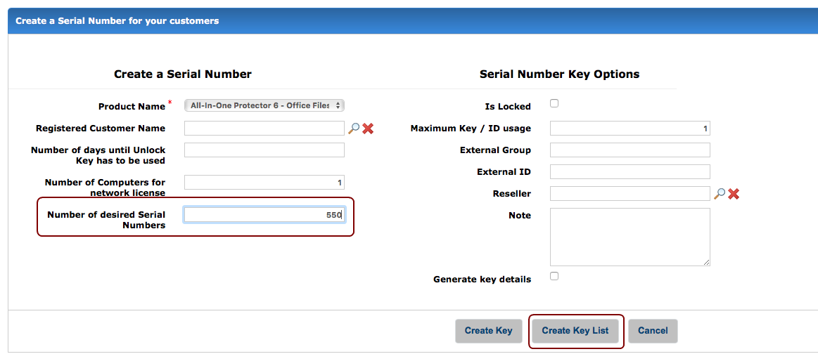Screen dimensions: 818x354
Task: Click the Number of Computers input field
Action: click(264, 183)
